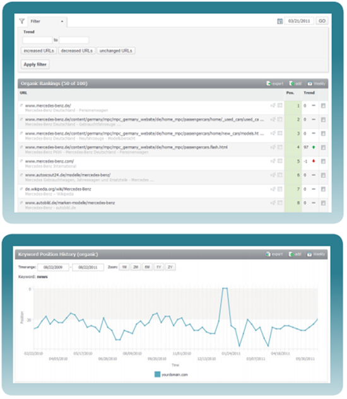Zoom chart to 2Y
The image size is (347, 399).
[170, 267]
